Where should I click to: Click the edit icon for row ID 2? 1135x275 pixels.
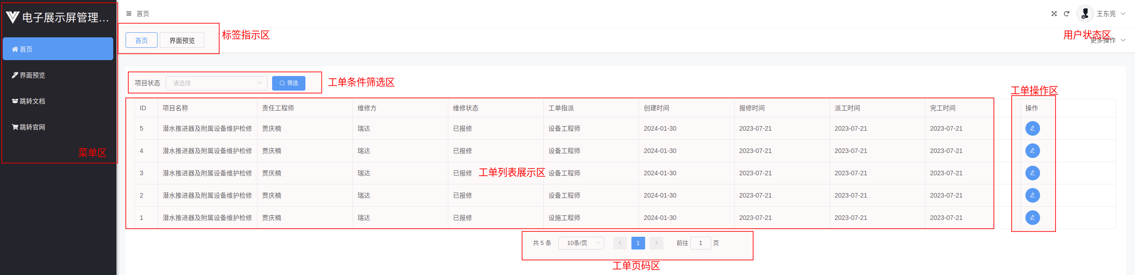1032,195
